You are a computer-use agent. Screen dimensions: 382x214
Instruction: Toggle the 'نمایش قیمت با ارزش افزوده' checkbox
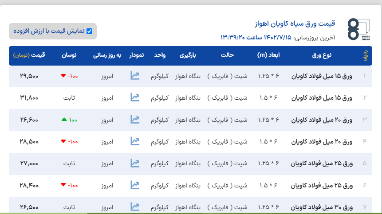click(89, 31)
